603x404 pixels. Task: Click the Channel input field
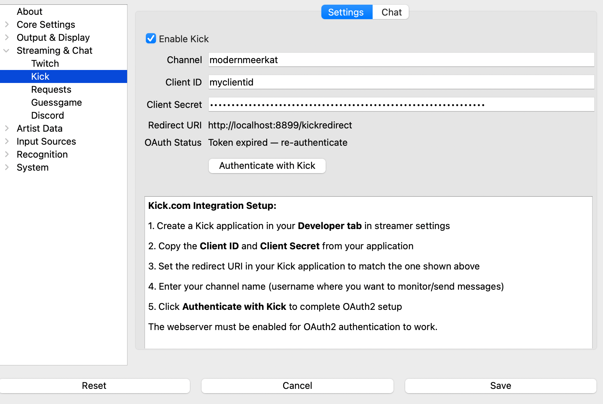click(x=401, y=60)
